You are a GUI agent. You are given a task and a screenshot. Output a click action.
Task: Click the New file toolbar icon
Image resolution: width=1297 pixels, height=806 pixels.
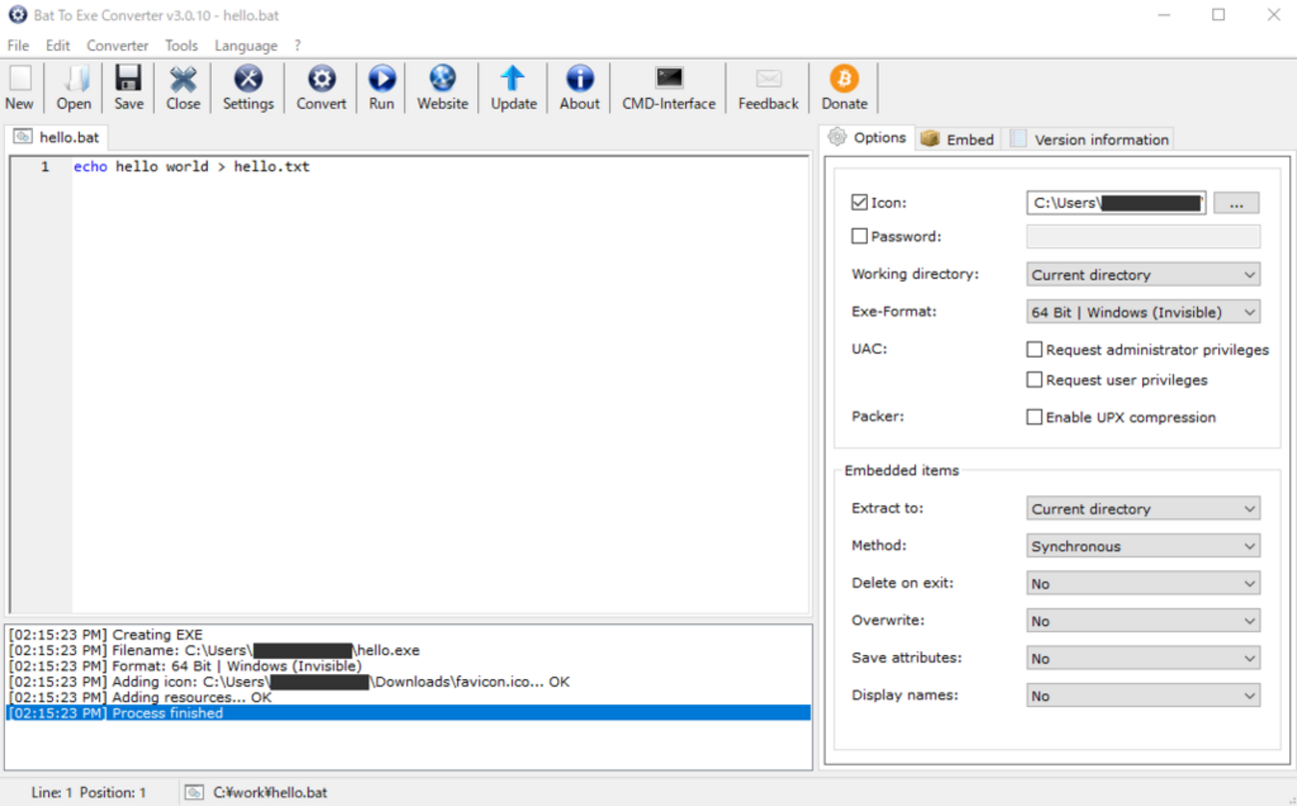pyautogui.click(x=19, y=79)
